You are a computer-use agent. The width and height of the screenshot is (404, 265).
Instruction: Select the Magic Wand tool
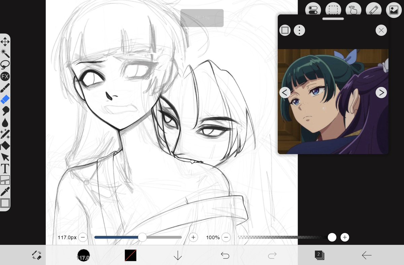5,53
